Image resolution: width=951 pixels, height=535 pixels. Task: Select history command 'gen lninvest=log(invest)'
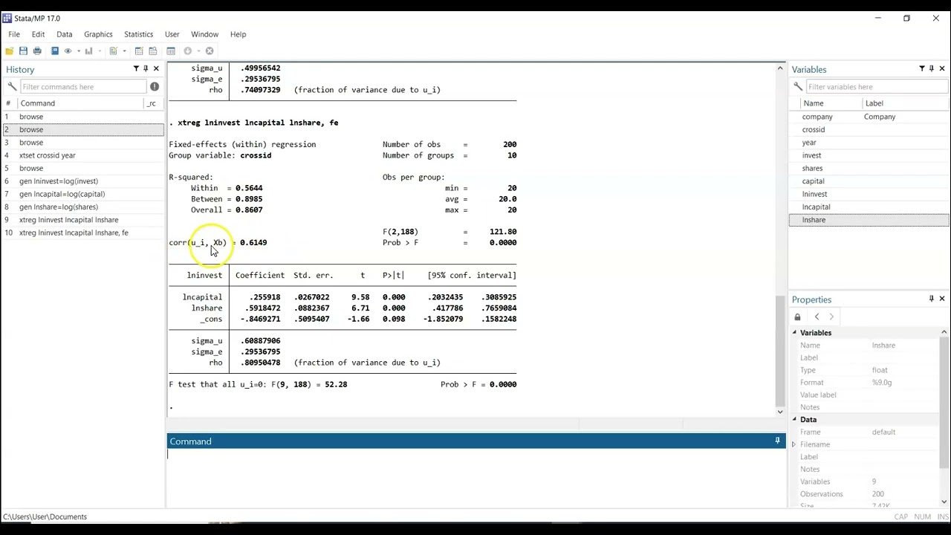82,181
